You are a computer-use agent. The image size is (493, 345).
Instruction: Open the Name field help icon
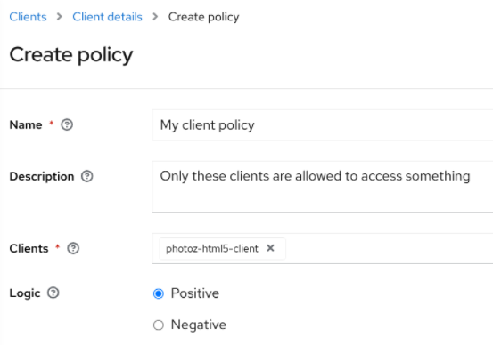pos(67,124)
